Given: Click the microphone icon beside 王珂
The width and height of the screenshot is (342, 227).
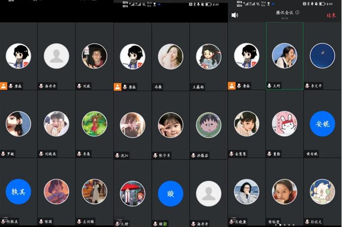Looking at the screenshot, I should pyautogui.click(x=269, y=86).
